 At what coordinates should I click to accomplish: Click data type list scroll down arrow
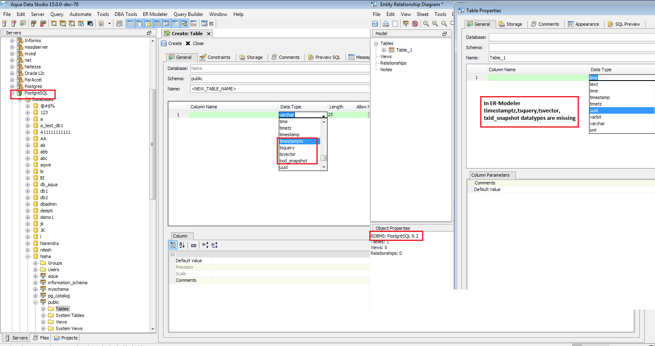(x=324, y=167)
